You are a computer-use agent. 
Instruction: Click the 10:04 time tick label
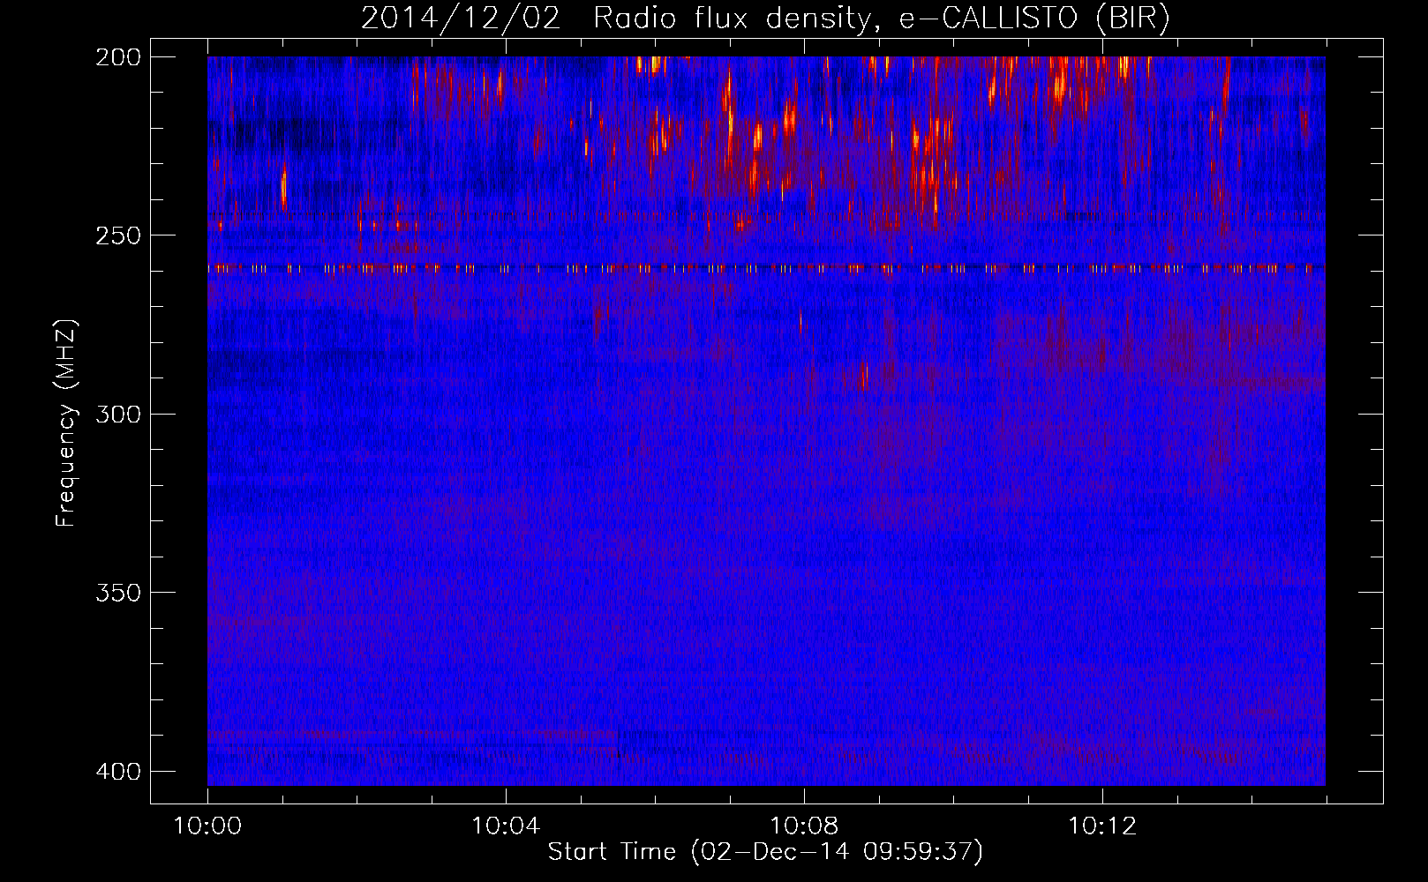pyautogui.click(x=506, y=826)
